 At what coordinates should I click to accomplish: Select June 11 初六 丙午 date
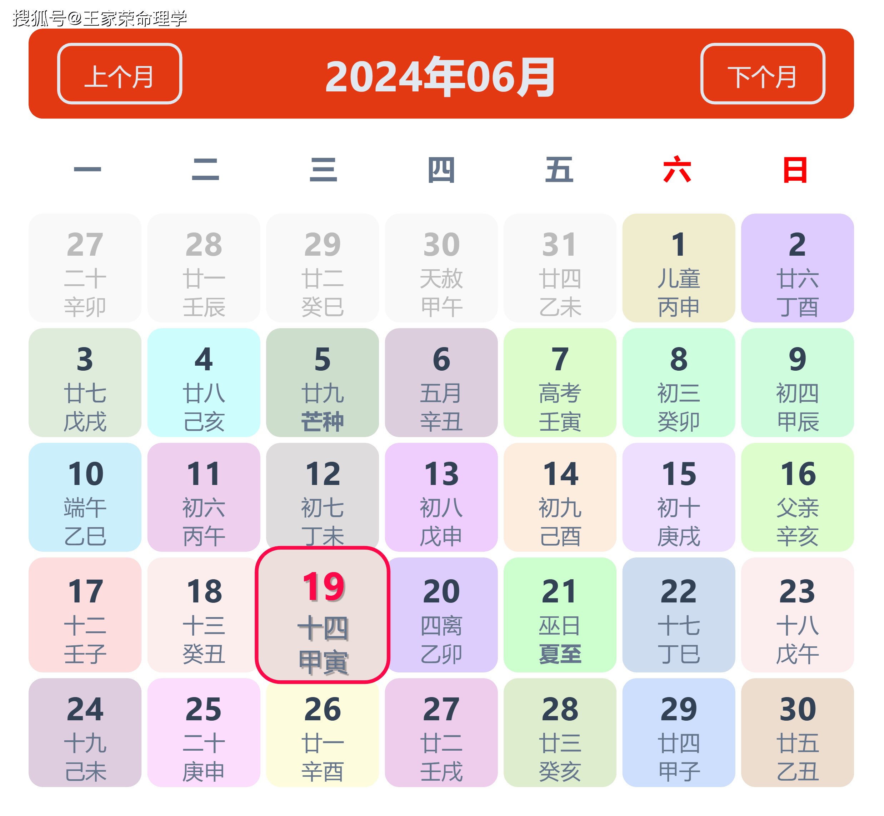(x=204, y=498)
